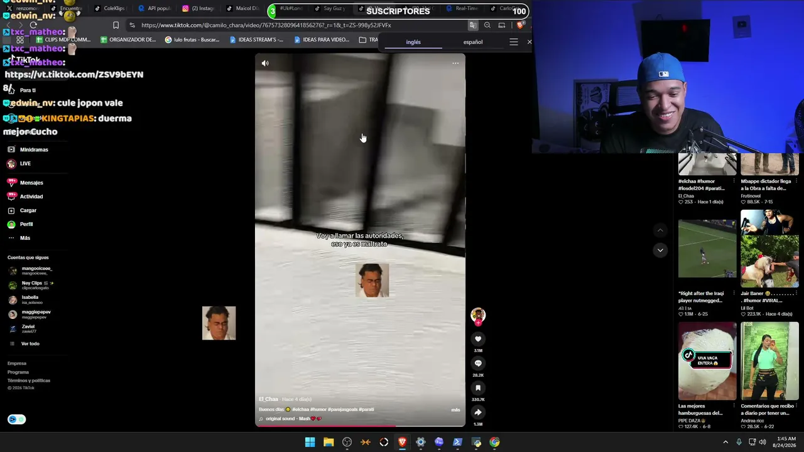Select the español tab in translate popup
Image resolution: width=804 pixels, height=452 pixels.
(x=473, y=42)
